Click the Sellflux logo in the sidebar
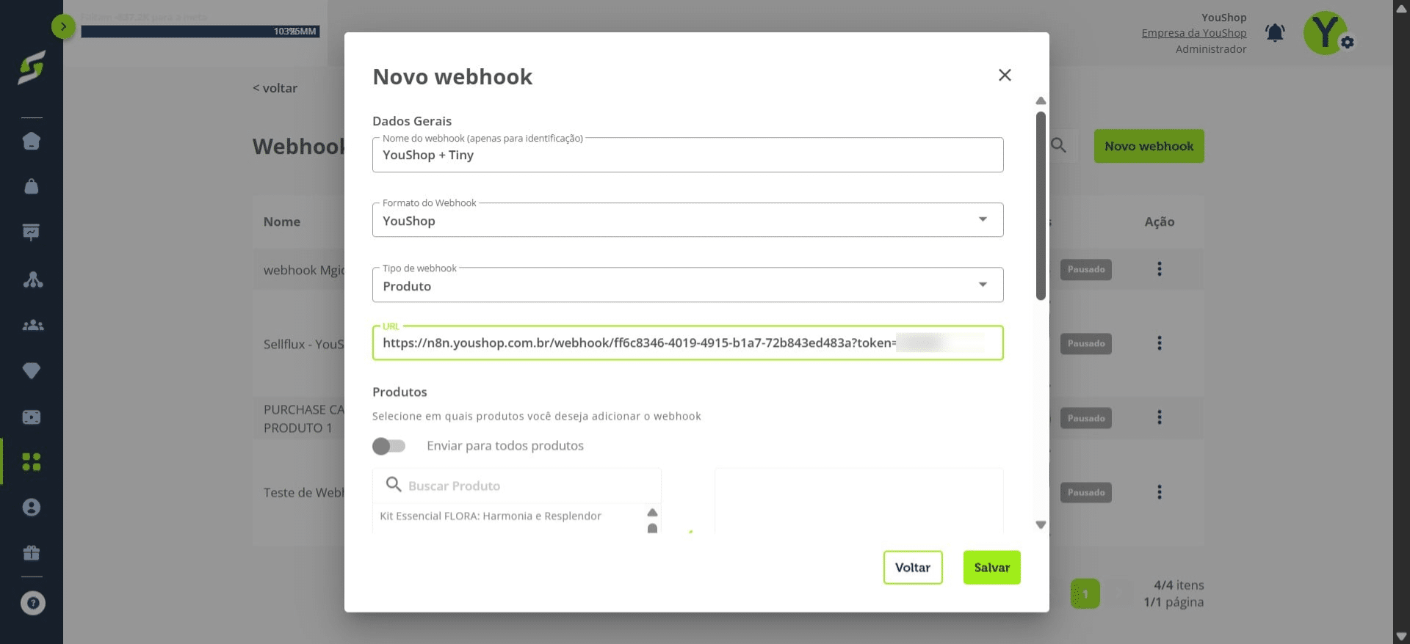This screenshot has height=644, width=1410. (x=32, y=67)
